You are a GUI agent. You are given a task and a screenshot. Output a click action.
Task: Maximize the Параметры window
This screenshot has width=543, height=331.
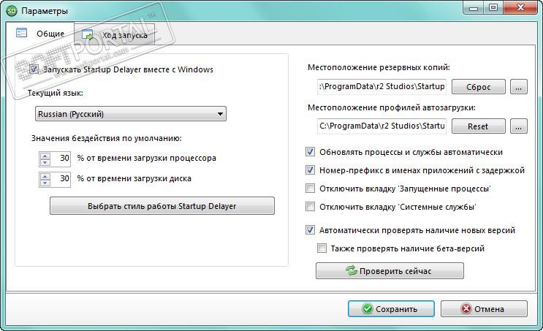click(493, 7)
